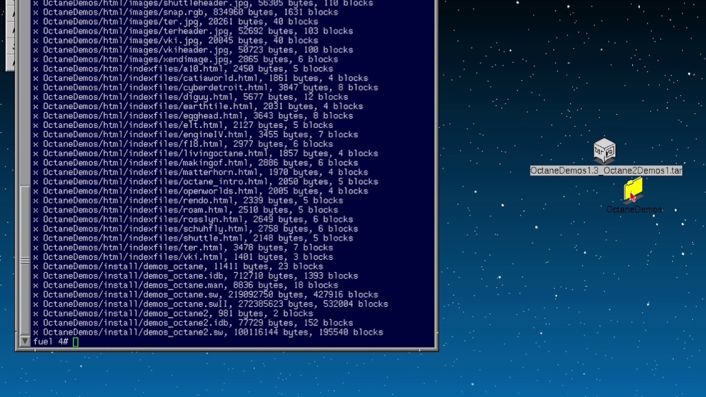Click the indexfiles/roam.html line
Viewport: 706px width, 397px height.
(x=185, y=211)
